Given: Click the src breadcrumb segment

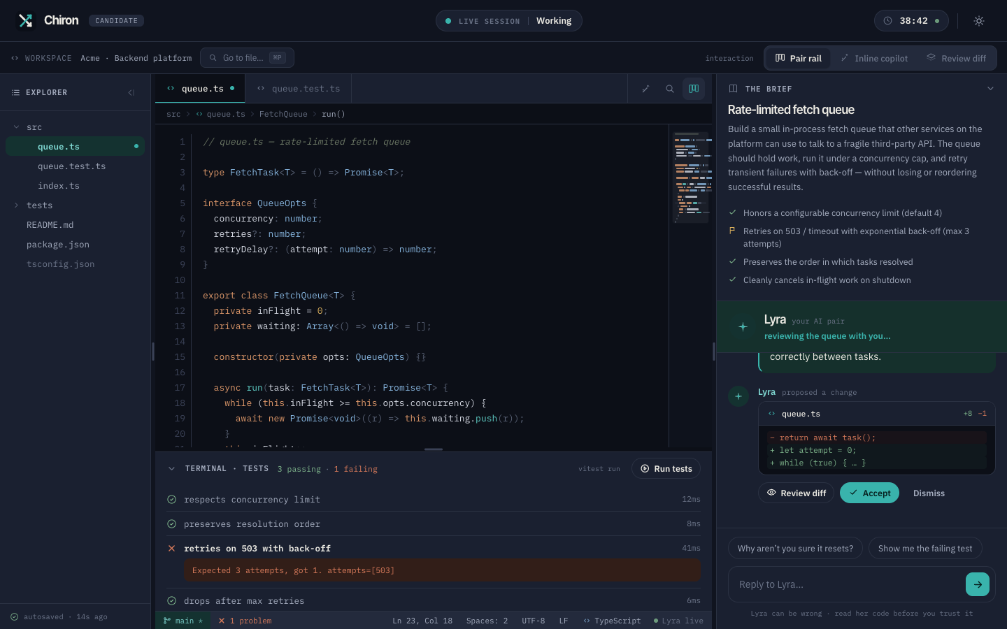Looking at the screenshot, I should (173, 114).
